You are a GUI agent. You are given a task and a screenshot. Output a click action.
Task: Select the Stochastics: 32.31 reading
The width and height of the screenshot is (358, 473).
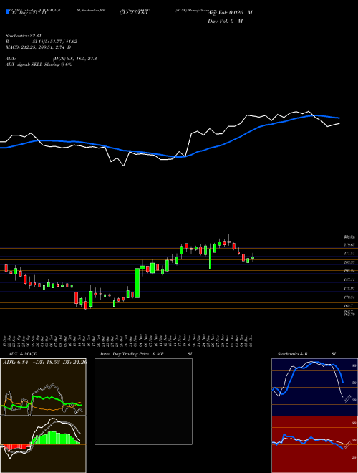click(x=23, y=36)
